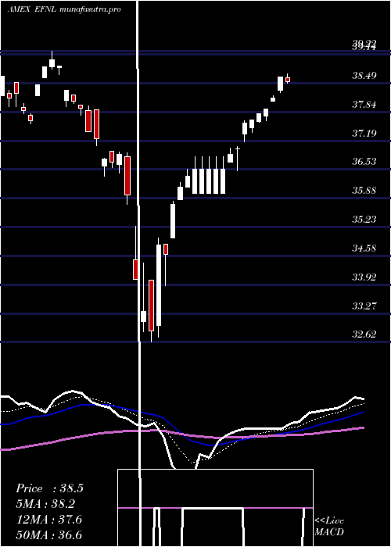Click the '50MA : 36.6' readout
Image resolution: width=391 pixels, height=547 pixels.
49,535
